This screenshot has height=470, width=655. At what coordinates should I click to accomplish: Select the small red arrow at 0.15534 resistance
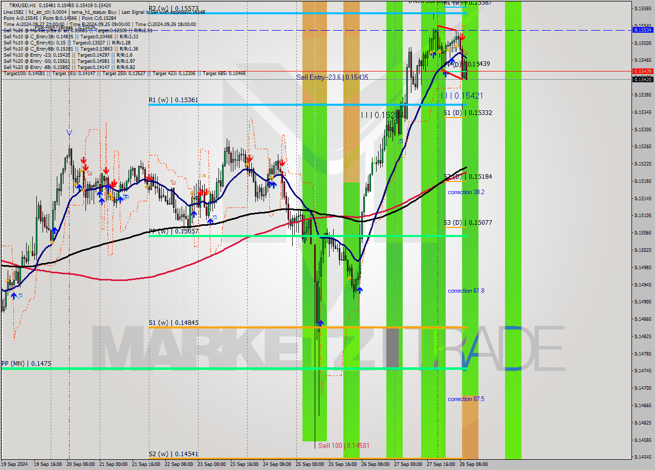[x=463, y=37]
